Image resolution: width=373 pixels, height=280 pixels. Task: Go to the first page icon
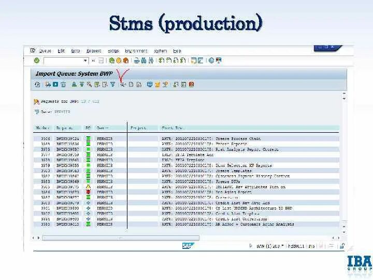(162, 61)
